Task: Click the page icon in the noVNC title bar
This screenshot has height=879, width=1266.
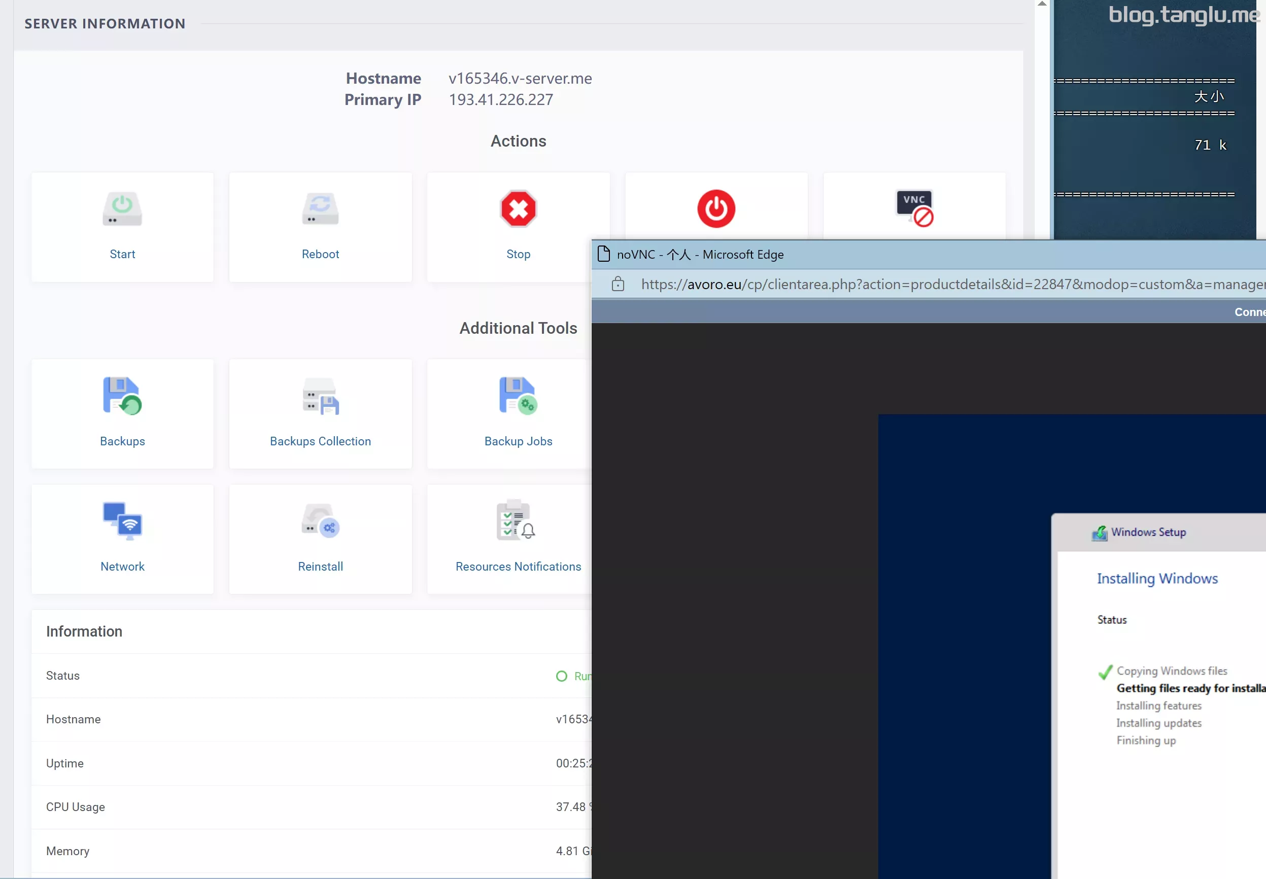Action: tap(604, 254)
